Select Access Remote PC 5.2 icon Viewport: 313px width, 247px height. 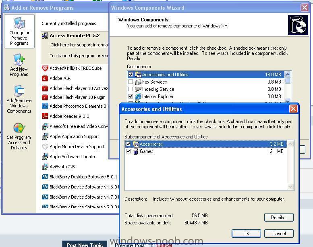[45, 36]
